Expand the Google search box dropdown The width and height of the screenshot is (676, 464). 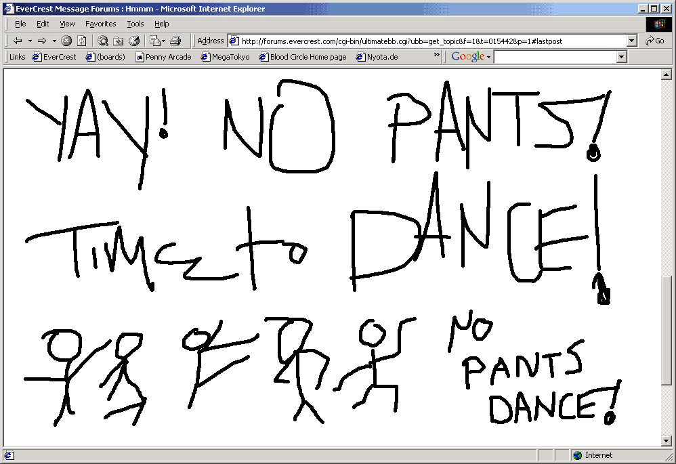pos(622,57)
